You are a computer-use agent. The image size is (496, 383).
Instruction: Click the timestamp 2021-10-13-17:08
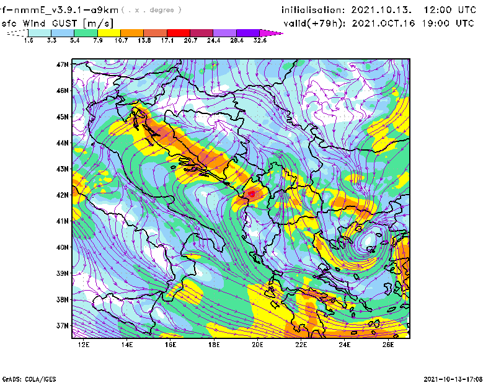point(453,379)
